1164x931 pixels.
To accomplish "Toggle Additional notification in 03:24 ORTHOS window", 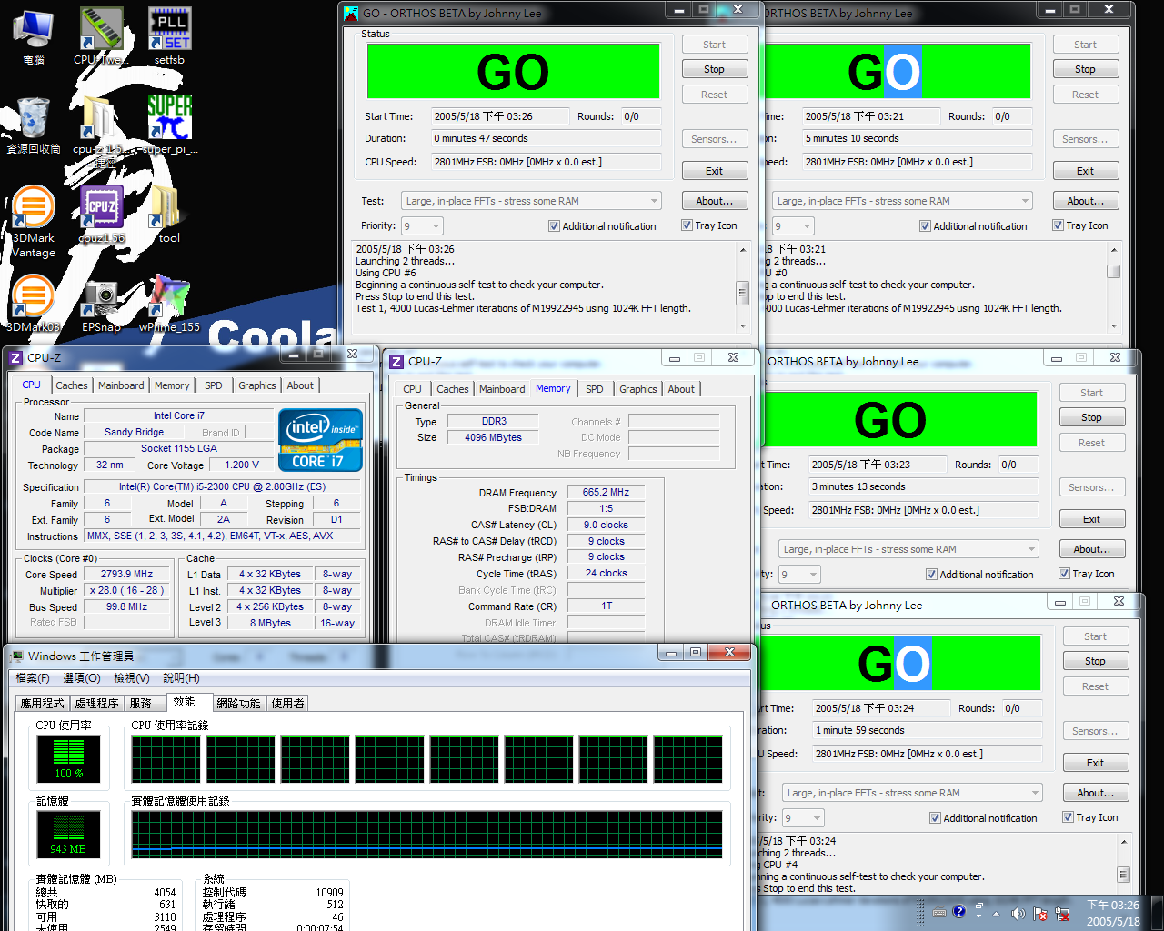I will coord(935,818).
